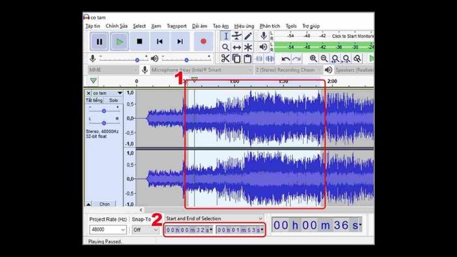Close the co tam track with X

(89, 93)
